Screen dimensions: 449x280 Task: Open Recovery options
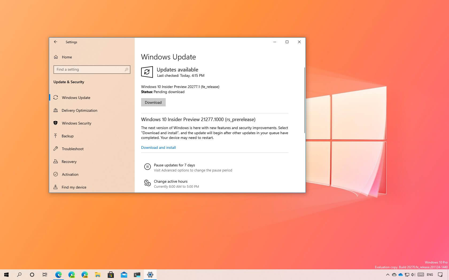(69, 162)
